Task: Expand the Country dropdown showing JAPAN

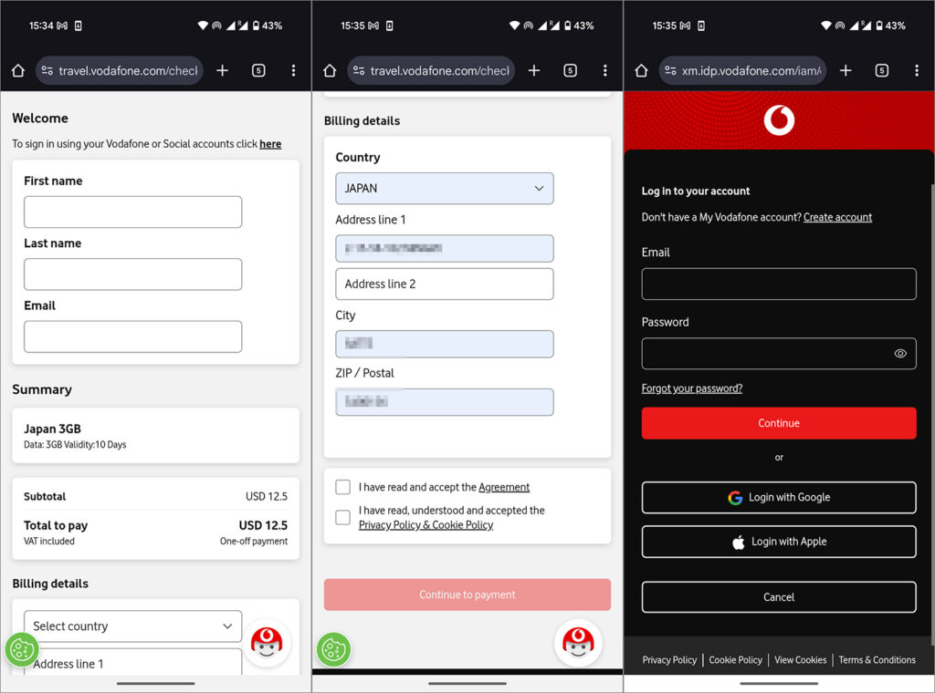Action: click(445, 188)
